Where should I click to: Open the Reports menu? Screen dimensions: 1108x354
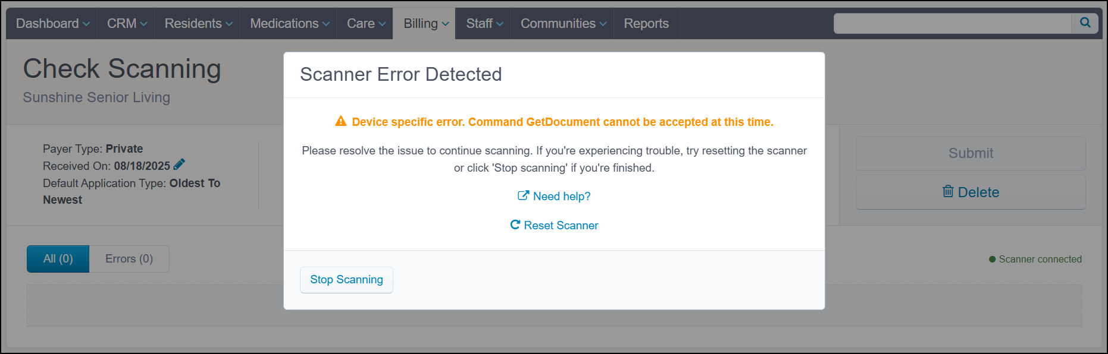point(646,23)
